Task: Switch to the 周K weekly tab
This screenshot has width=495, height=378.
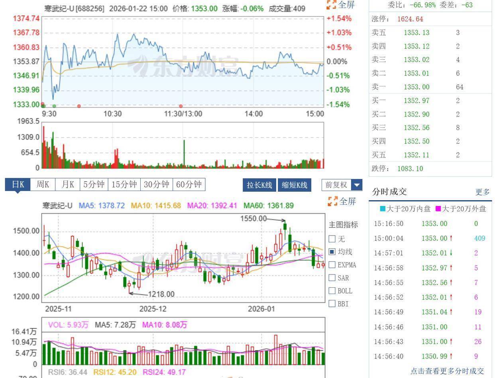Action: click(x=43, y=185)
